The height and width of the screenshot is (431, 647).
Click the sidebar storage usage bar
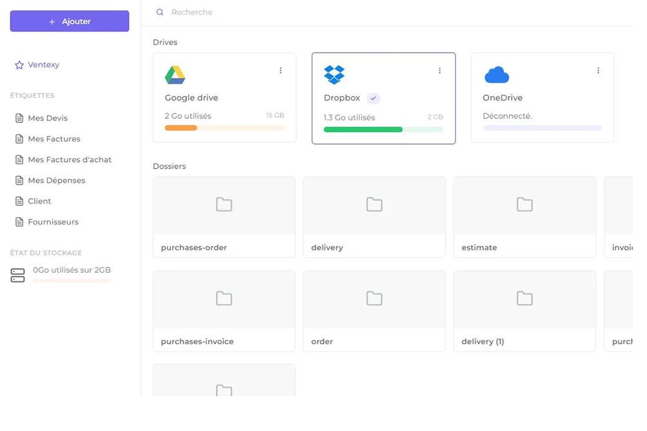[72, 281]
